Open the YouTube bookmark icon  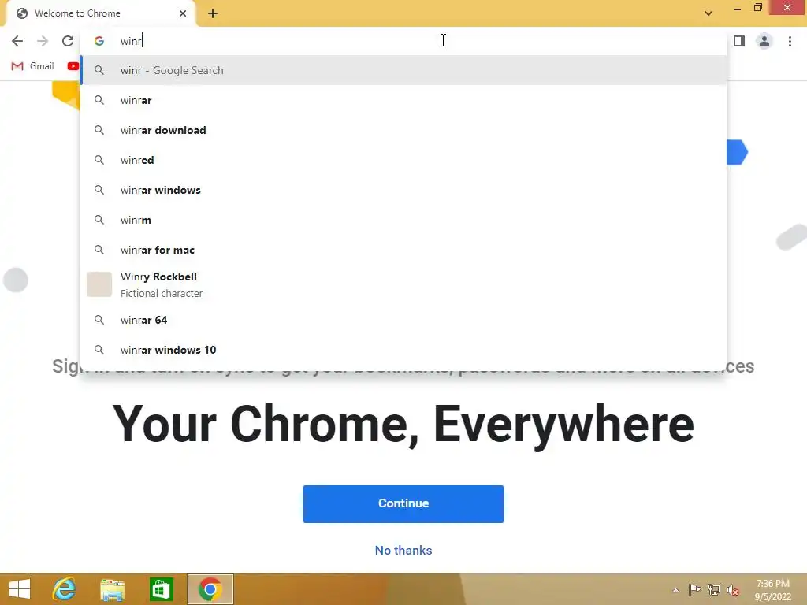[73, 66]
